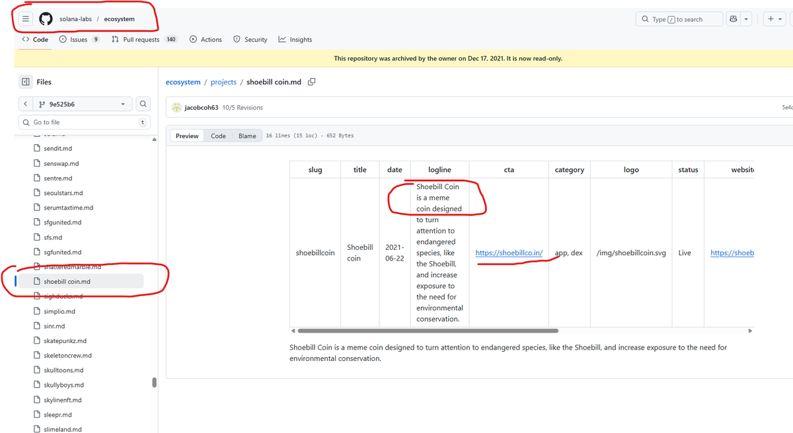Open the Copilot icon button
The image size is (793, 433).
click(x=733, y=19)
